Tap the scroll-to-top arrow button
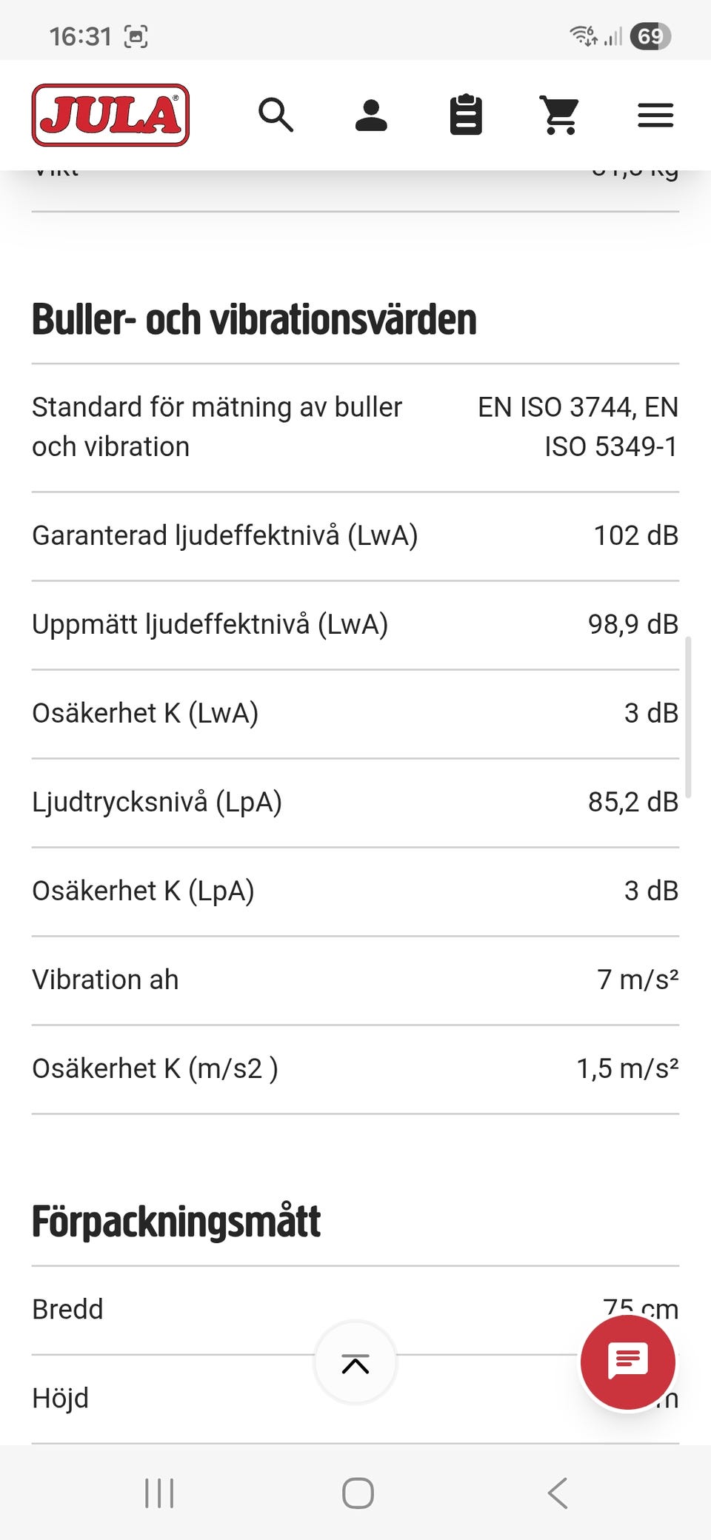Screen dimensions: 711x1540 (355, 1363)
